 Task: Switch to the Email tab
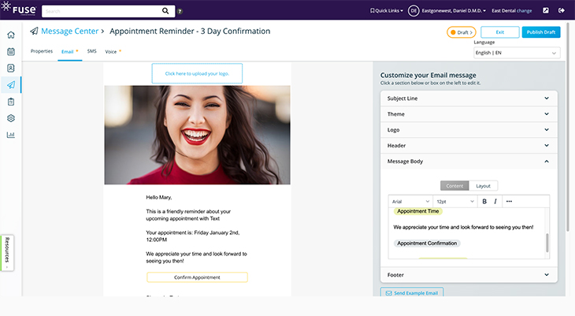(x=68, y=52)
